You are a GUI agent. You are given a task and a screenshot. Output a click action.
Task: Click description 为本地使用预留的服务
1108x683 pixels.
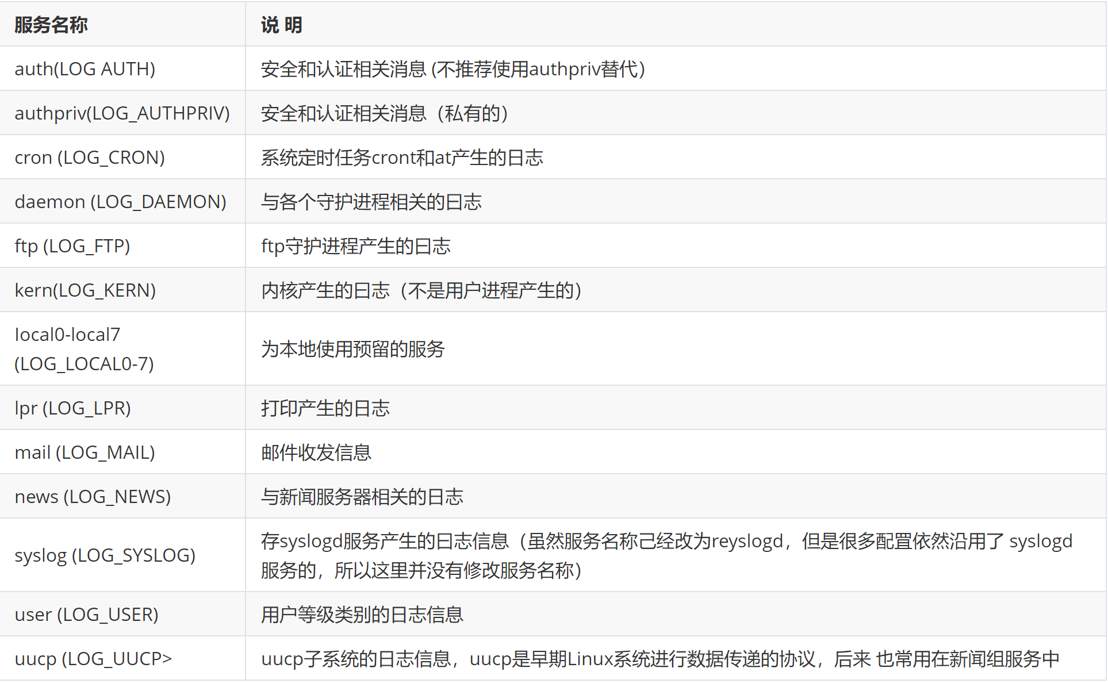coord(353,349)
